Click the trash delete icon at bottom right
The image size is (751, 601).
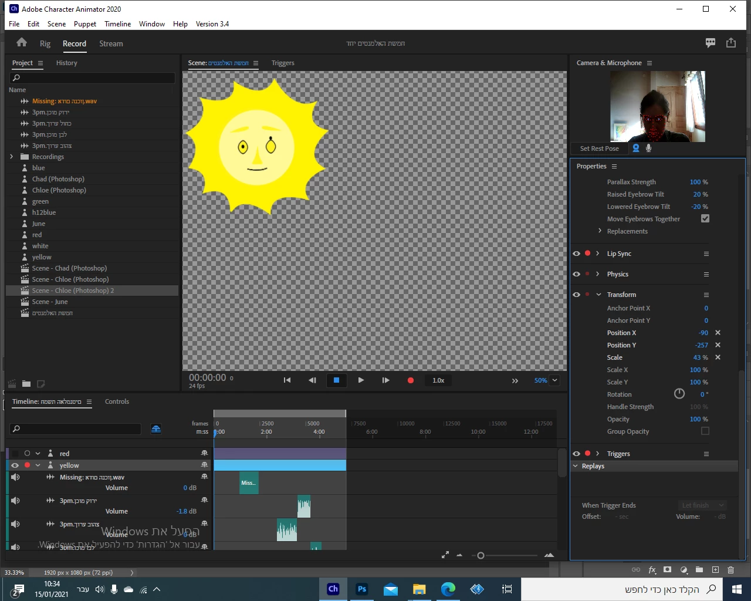coord(730,570)
